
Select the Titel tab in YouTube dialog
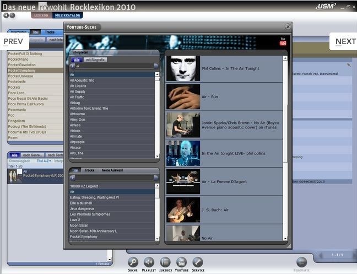click(75, 170)
